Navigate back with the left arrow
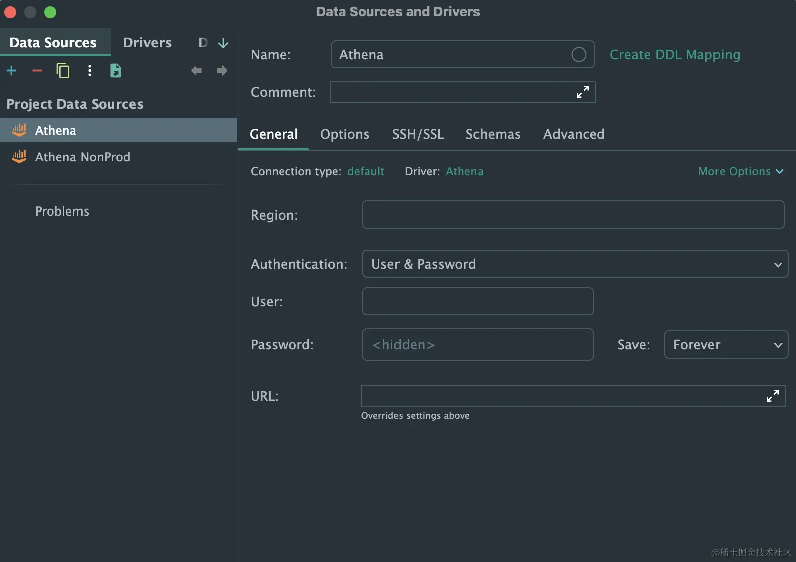Screen dimensions: 796x562 click(196, 71)
